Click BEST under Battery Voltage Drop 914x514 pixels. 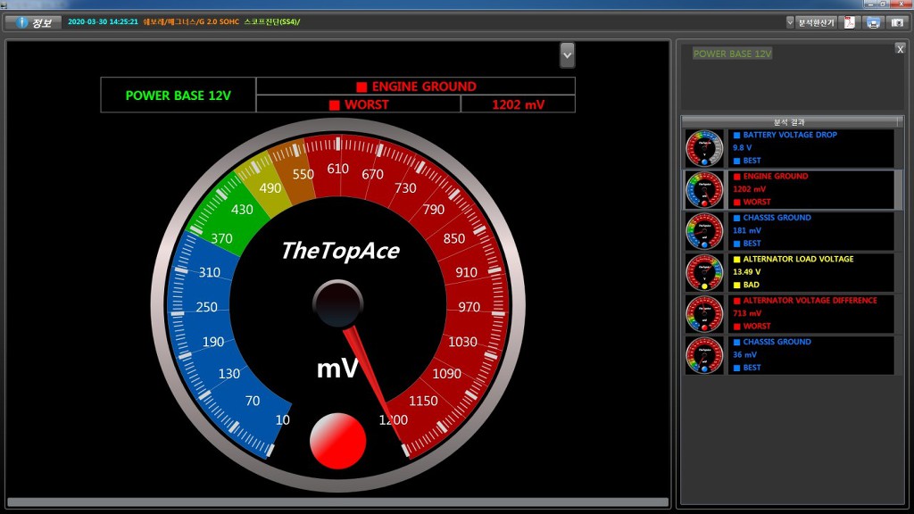pyautogui.click(x=752, y=161)
